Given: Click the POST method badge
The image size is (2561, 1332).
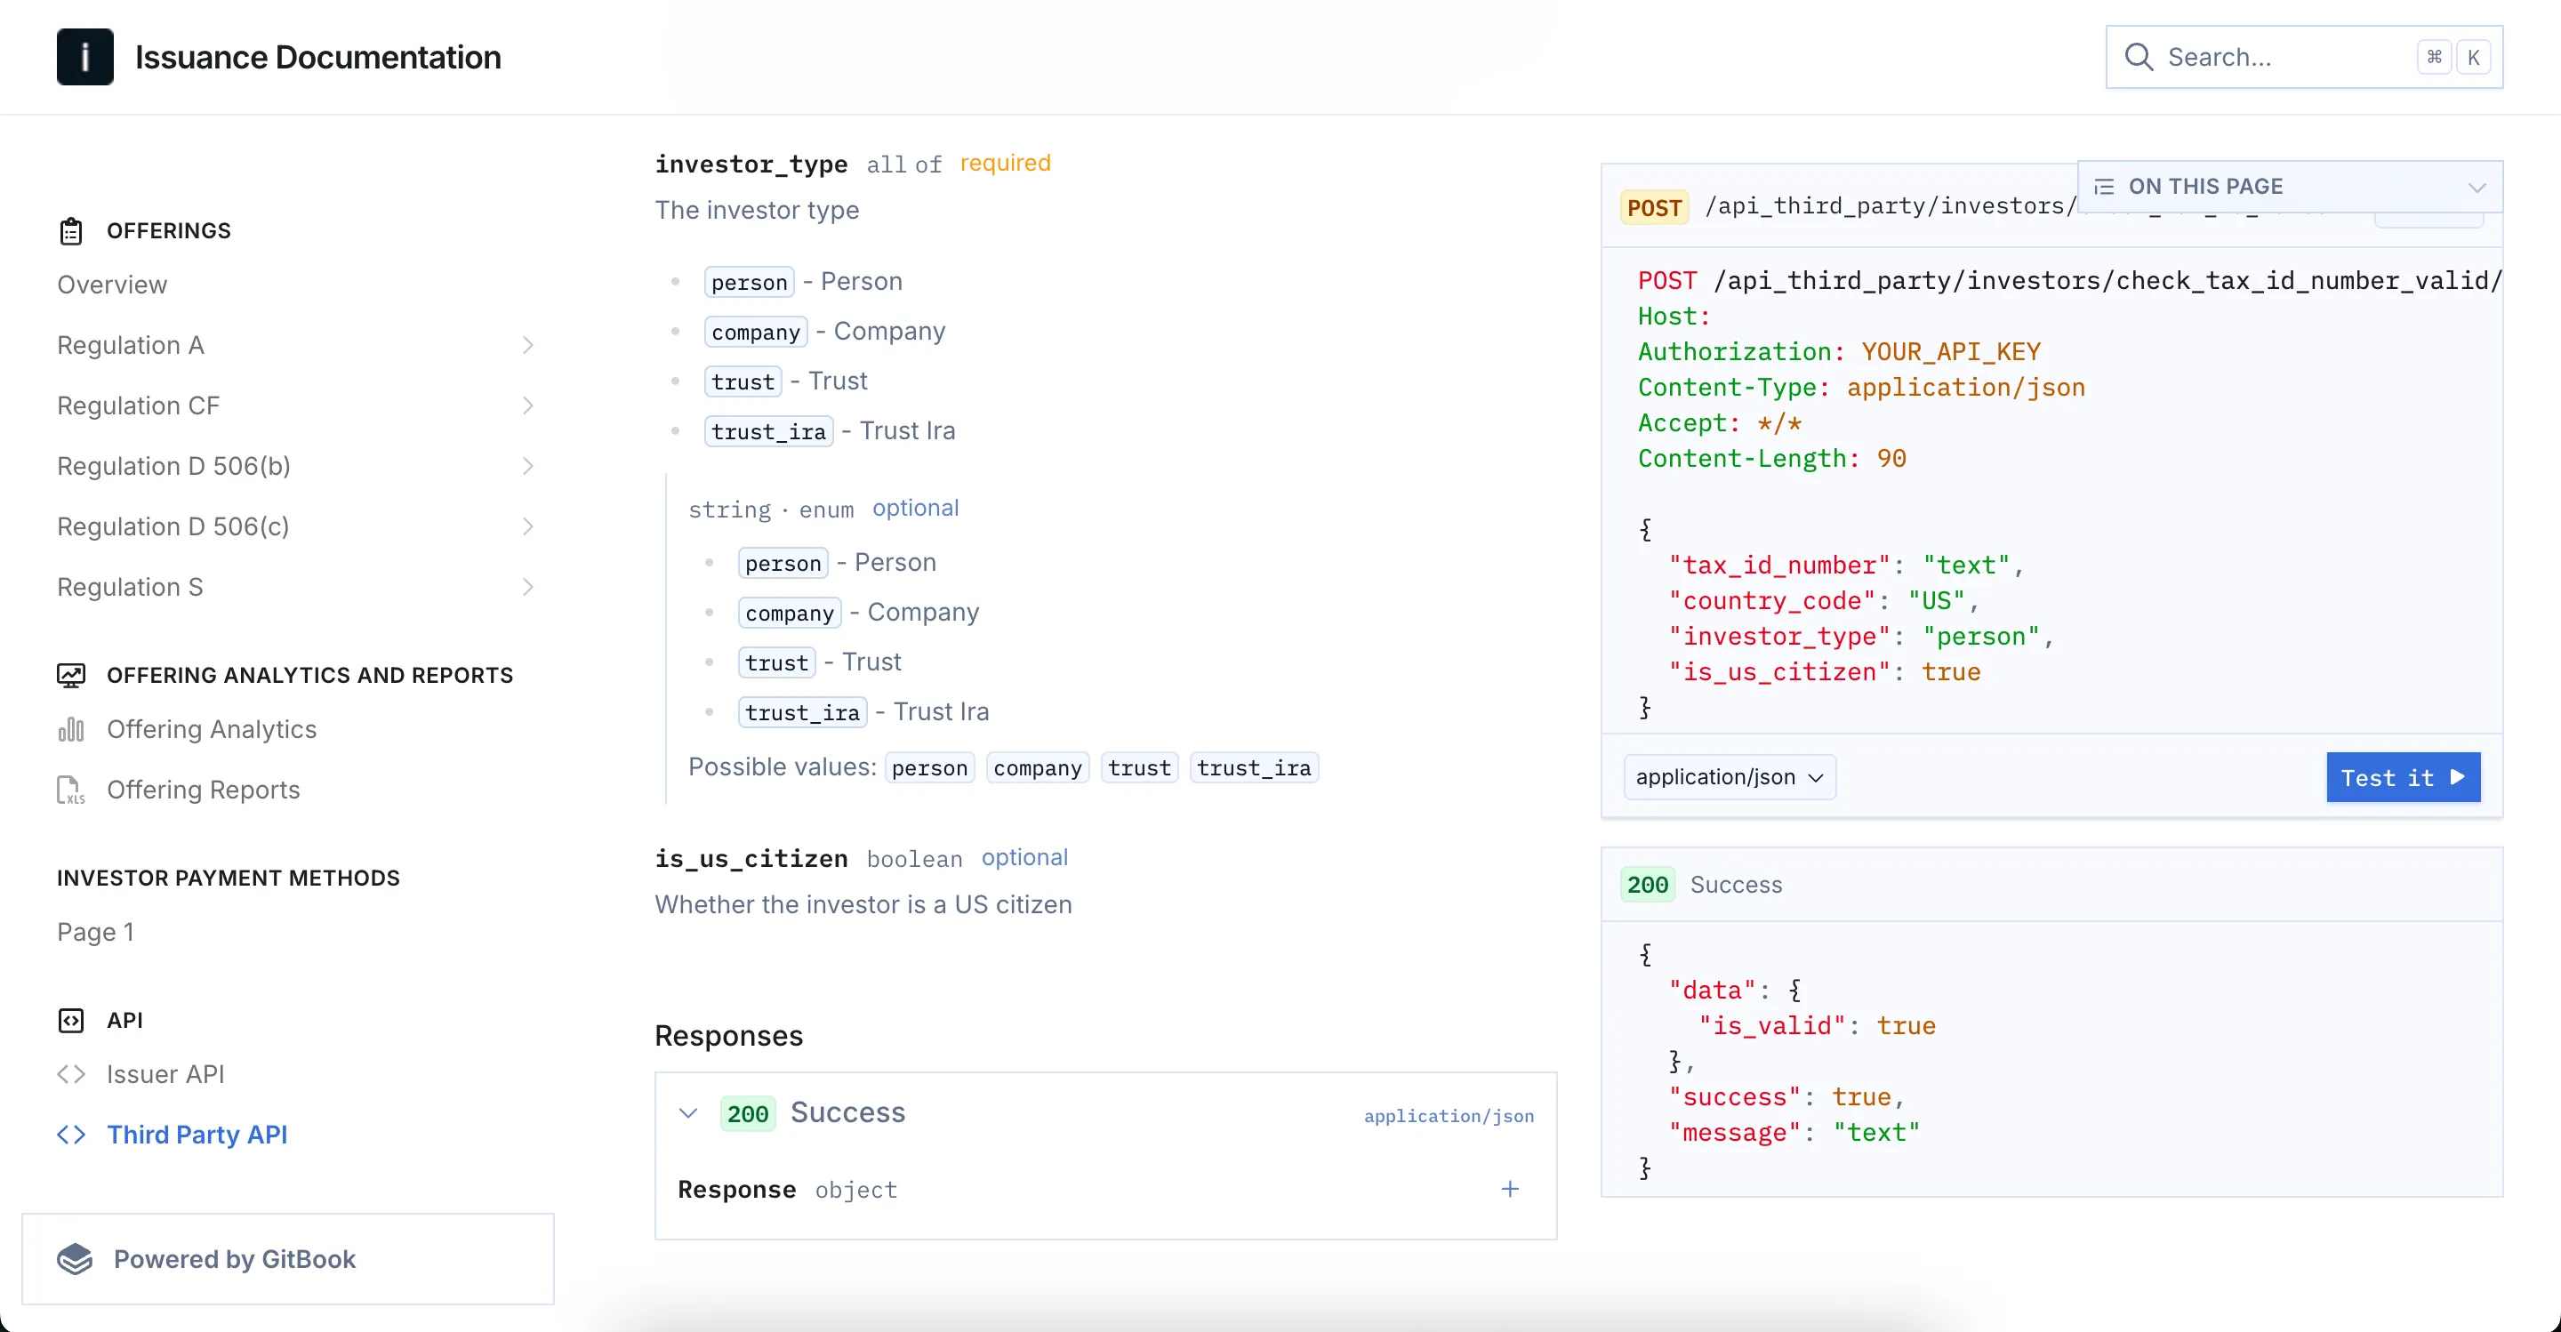Looking at the screenshot, I should pyautogui.click(x=1654, y=208).
